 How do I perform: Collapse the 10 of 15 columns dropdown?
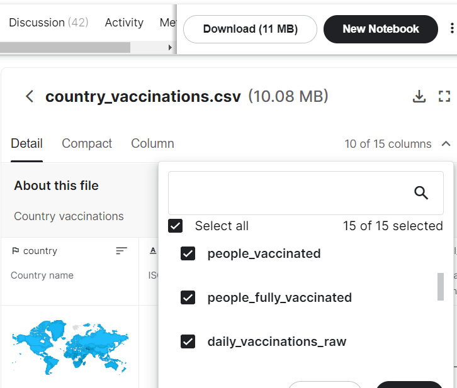(x=446, y=143)
